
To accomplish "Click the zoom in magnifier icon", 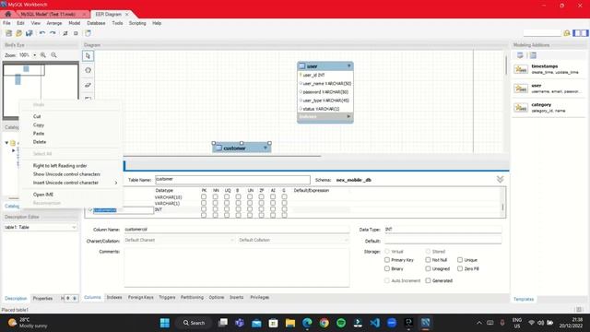I will point(43,55).
